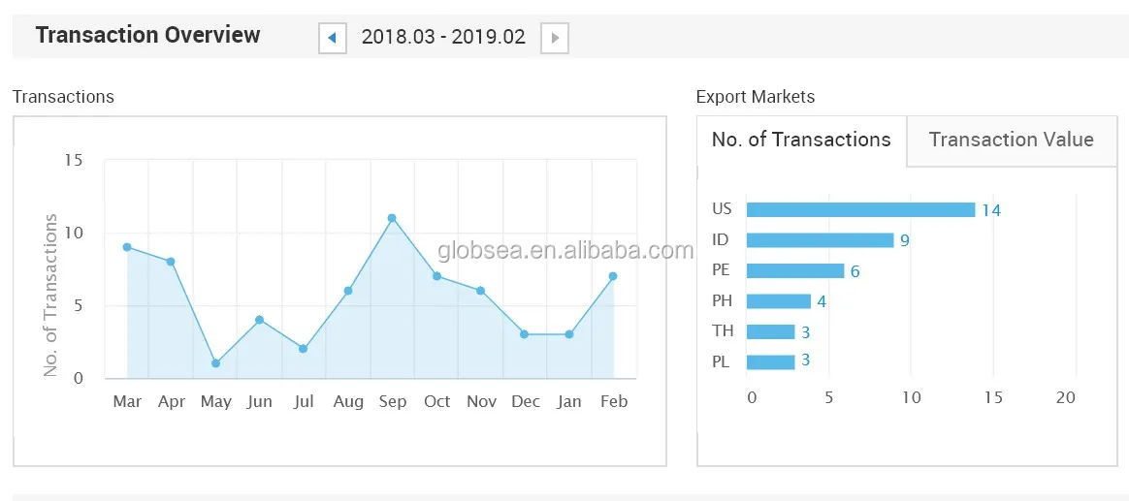
Task: Click the next period arrow
Action: click(x=554, y=38)
